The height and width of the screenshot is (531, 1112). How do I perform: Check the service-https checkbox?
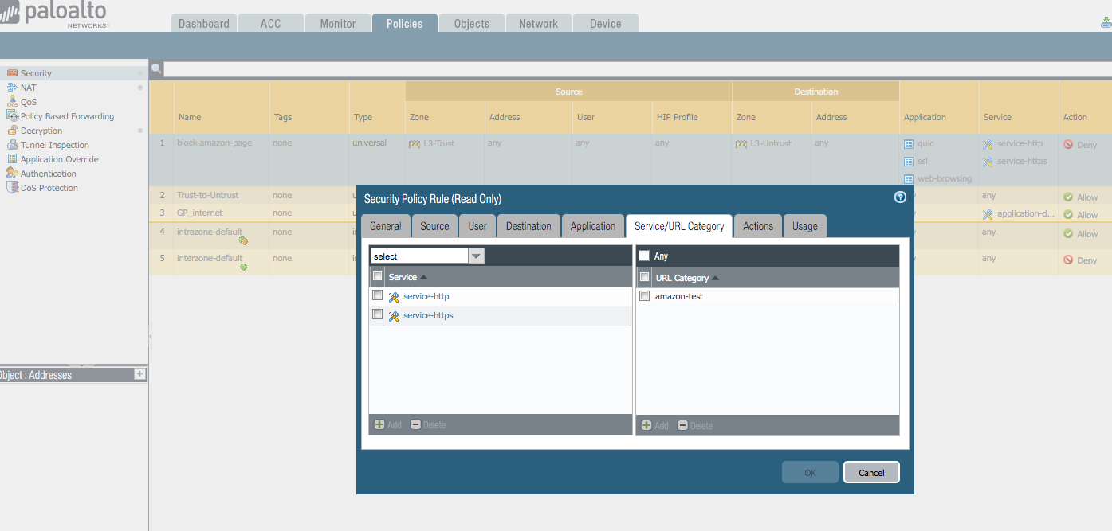[378, 314]
